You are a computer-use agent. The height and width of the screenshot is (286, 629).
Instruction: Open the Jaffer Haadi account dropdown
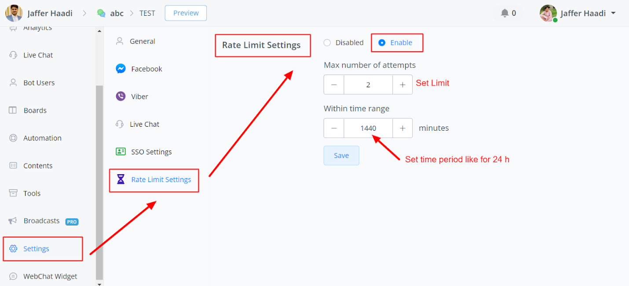[x=613, y=13]
